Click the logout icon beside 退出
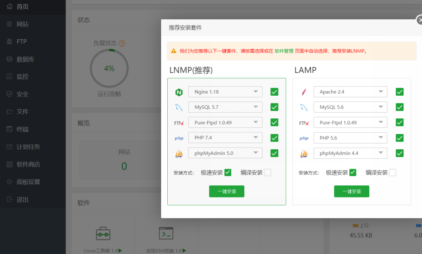 9,199
